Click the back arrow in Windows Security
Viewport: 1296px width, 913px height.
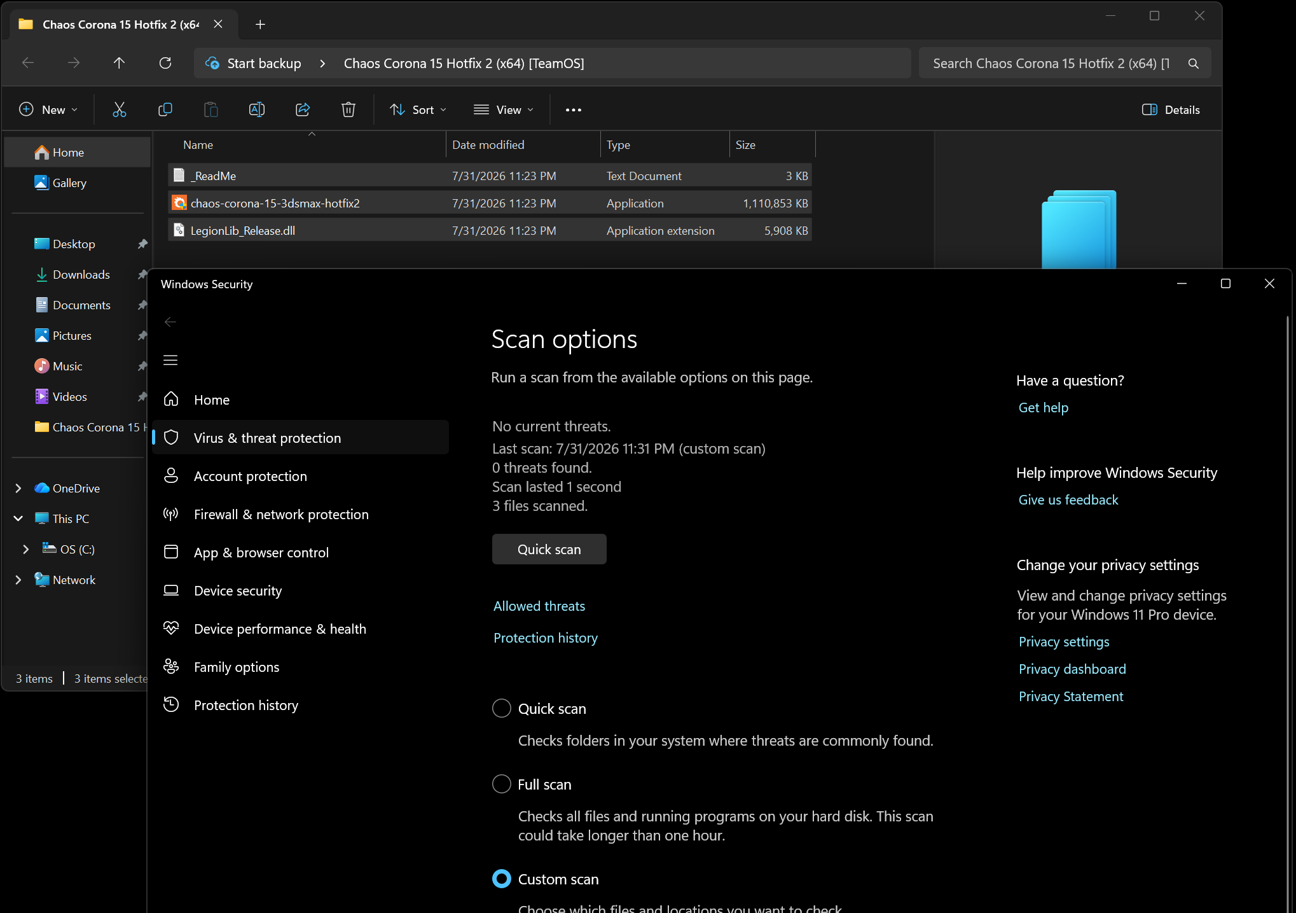click(x=170, y=322)
